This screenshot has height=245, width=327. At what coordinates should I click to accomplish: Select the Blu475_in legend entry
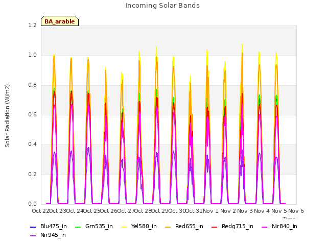49,226
